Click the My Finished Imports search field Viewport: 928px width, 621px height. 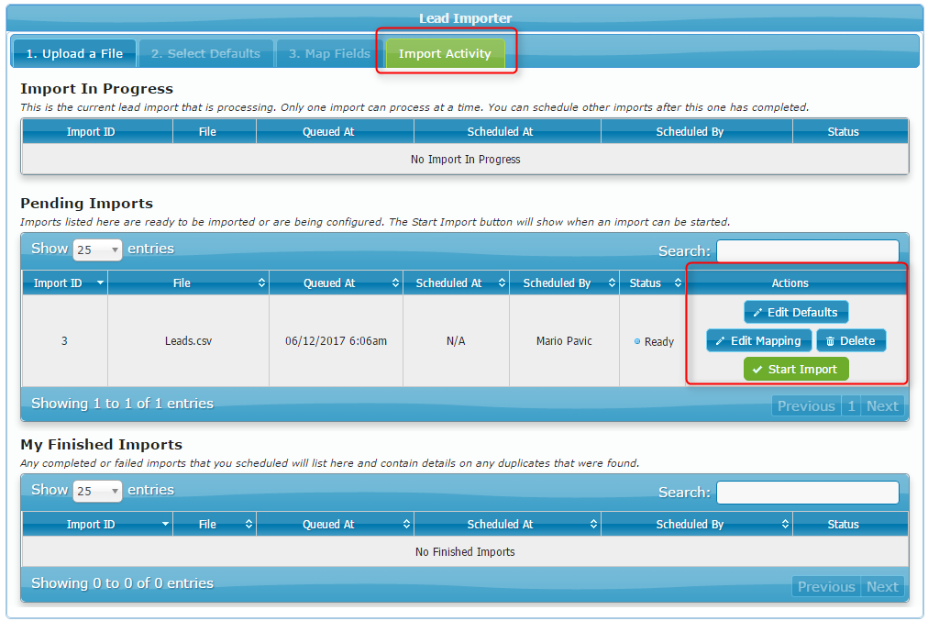807,492
